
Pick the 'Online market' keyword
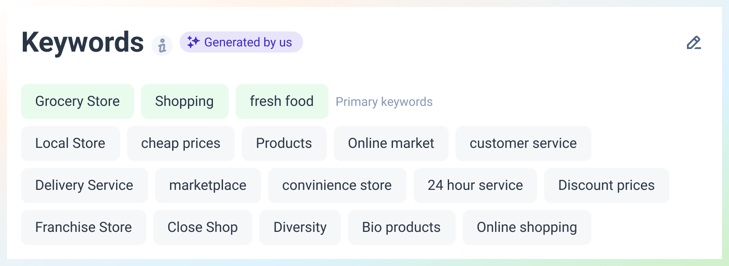click(391, 143)
